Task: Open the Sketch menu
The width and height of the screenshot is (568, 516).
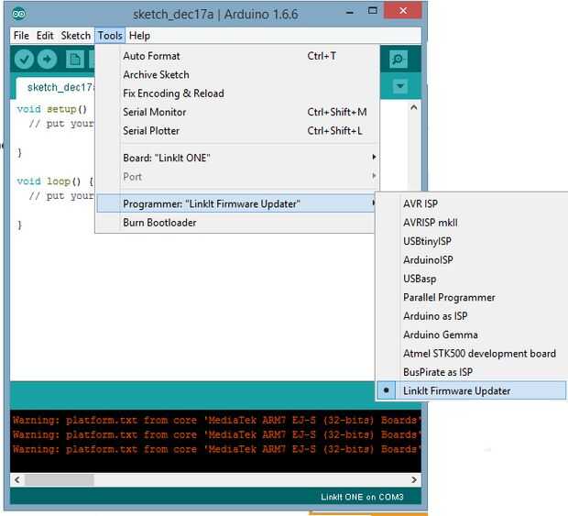Action: [75, 36]
